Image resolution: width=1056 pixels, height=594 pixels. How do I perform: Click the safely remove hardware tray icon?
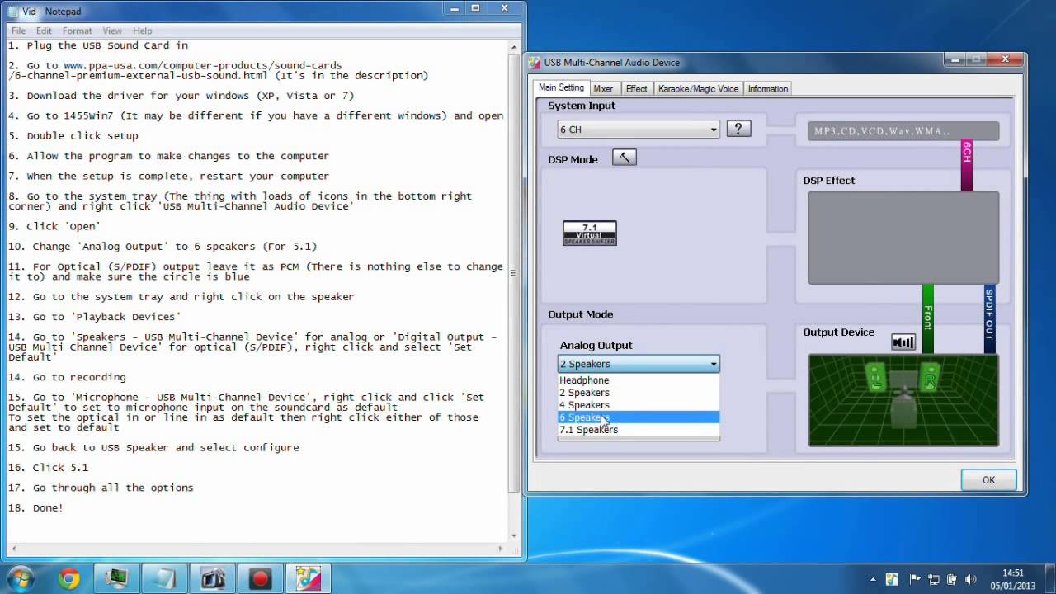click(x=953, y=579)
